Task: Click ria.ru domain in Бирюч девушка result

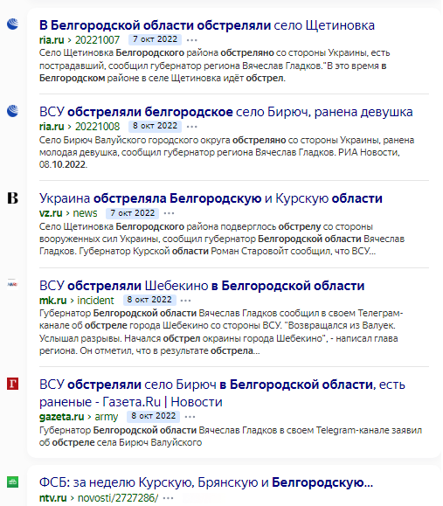Action: point(52,127)
